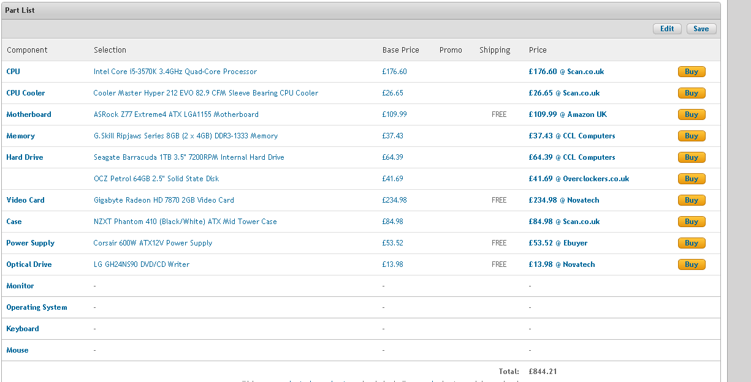
Task: Open the Power Supply component link
Action: pos(30,243)
